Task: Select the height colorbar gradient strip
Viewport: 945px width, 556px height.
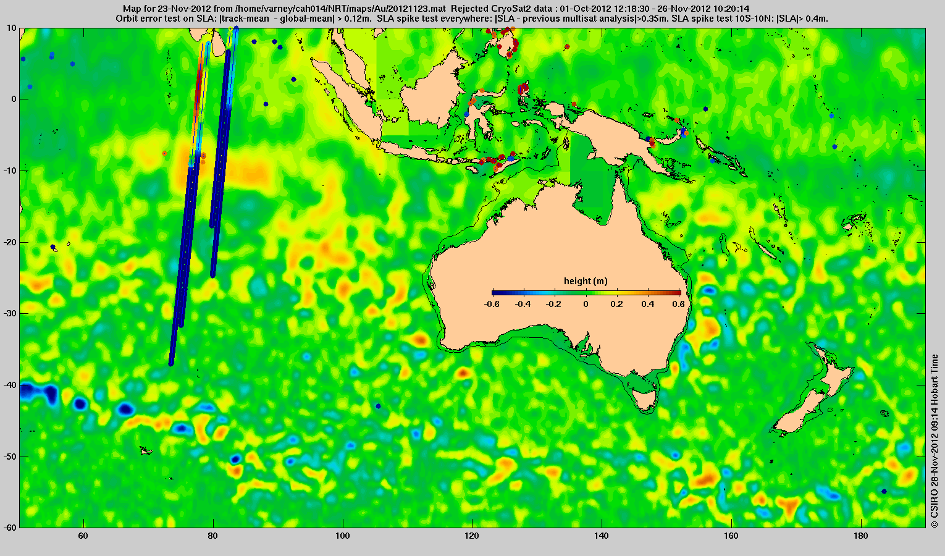Action: pos(586,293)
